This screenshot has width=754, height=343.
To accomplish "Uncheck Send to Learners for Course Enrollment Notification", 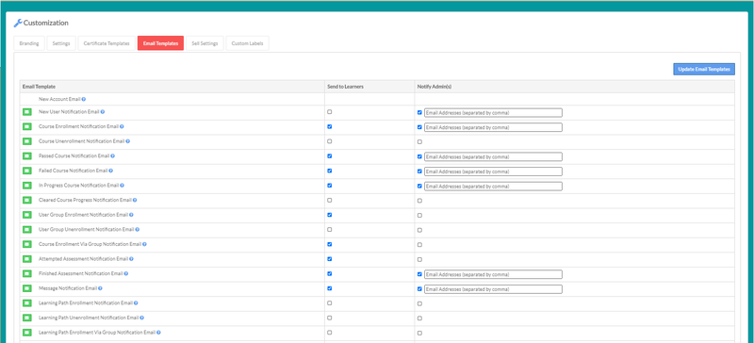I will pyautogui.click(x=329, y=126).
